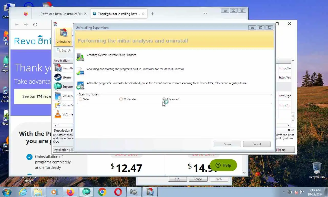This screenshot has width=328, height=197.
Task: Select the Advanced scanning mode radio
Action: (164, 99)
